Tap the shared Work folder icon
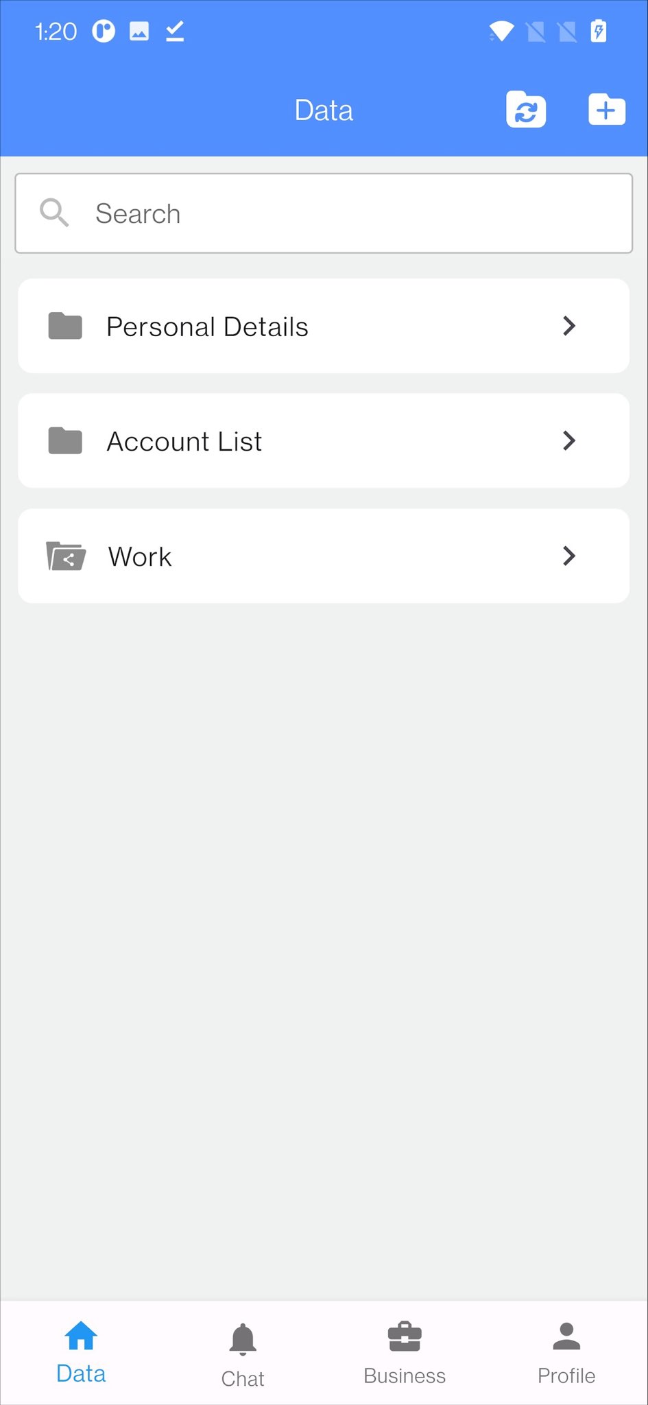648x1405 pixels. (66, 556)
